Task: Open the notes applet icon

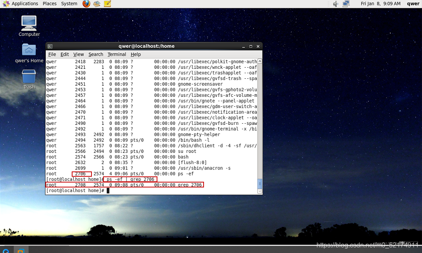Action: point(108,4)
